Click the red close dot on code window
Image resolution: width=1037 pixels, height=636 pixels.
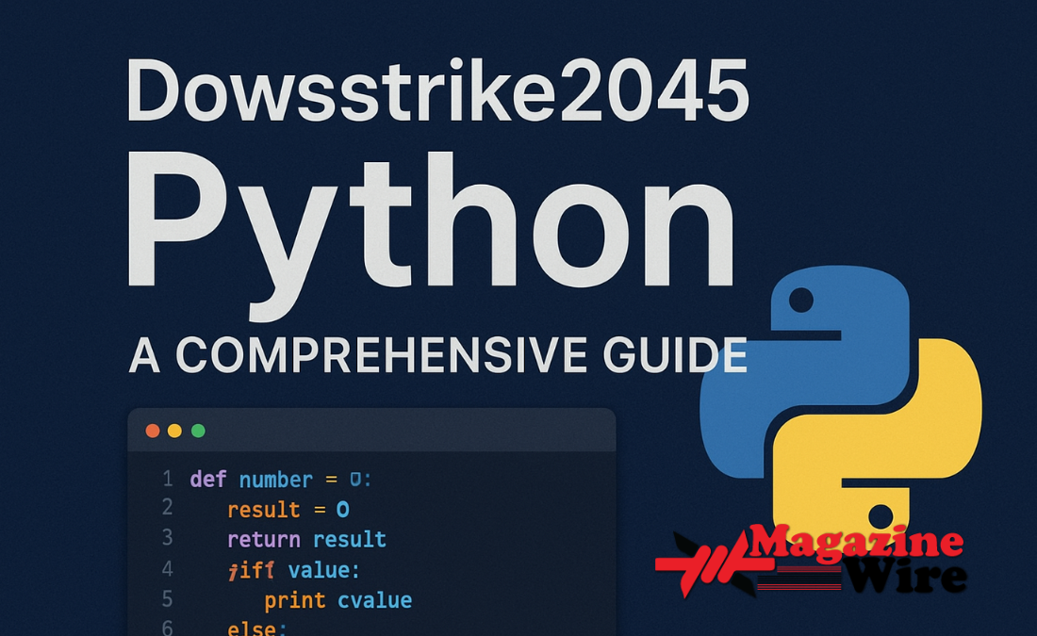click(x=153, y=431)
